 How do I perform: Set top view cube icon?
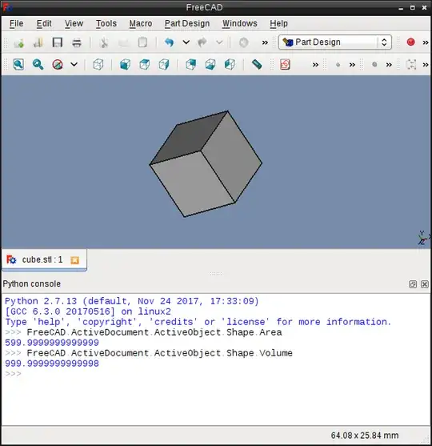[x=145, y=65]
